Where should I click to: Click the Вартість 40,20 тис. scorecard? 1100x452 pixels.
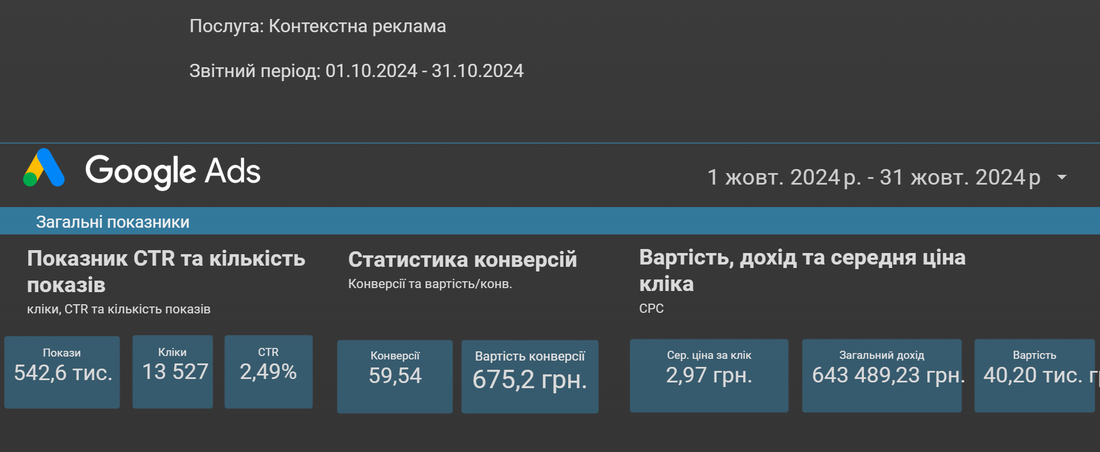point(1034,376)
